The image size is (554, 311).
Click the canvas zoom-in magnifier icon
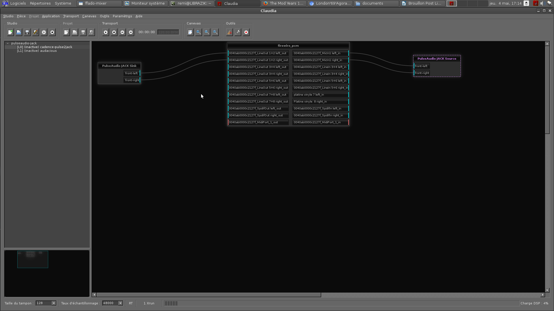click(x=199, y=32)
